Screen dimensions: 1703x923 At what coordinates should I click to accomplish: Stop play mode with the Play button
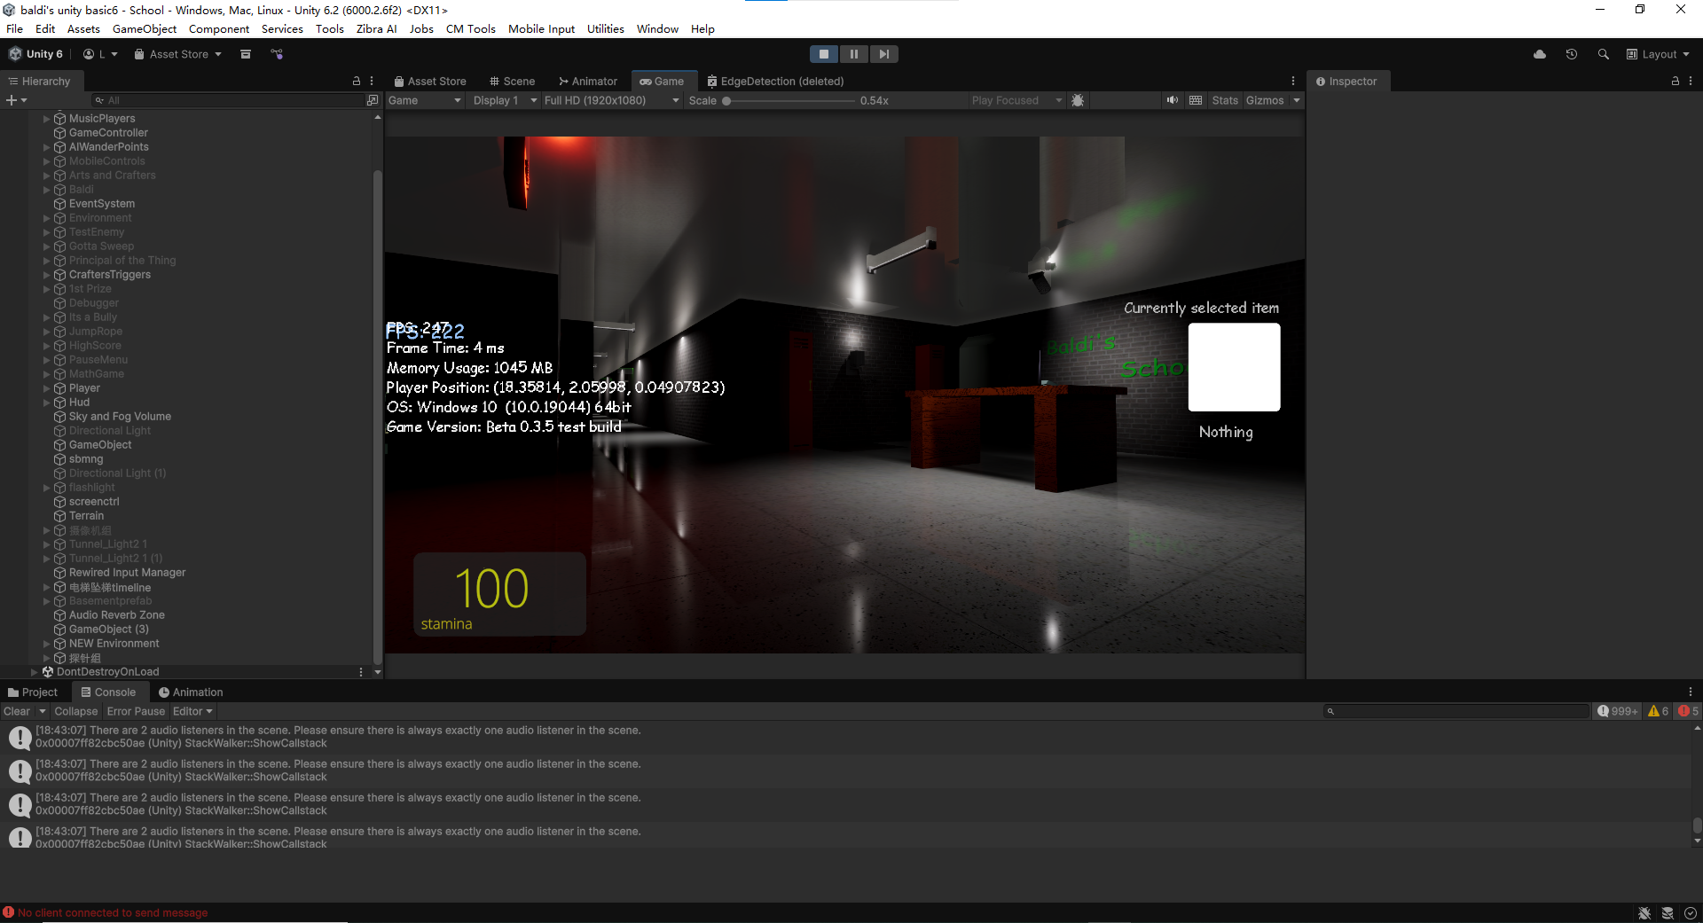(x=823, y=54)
